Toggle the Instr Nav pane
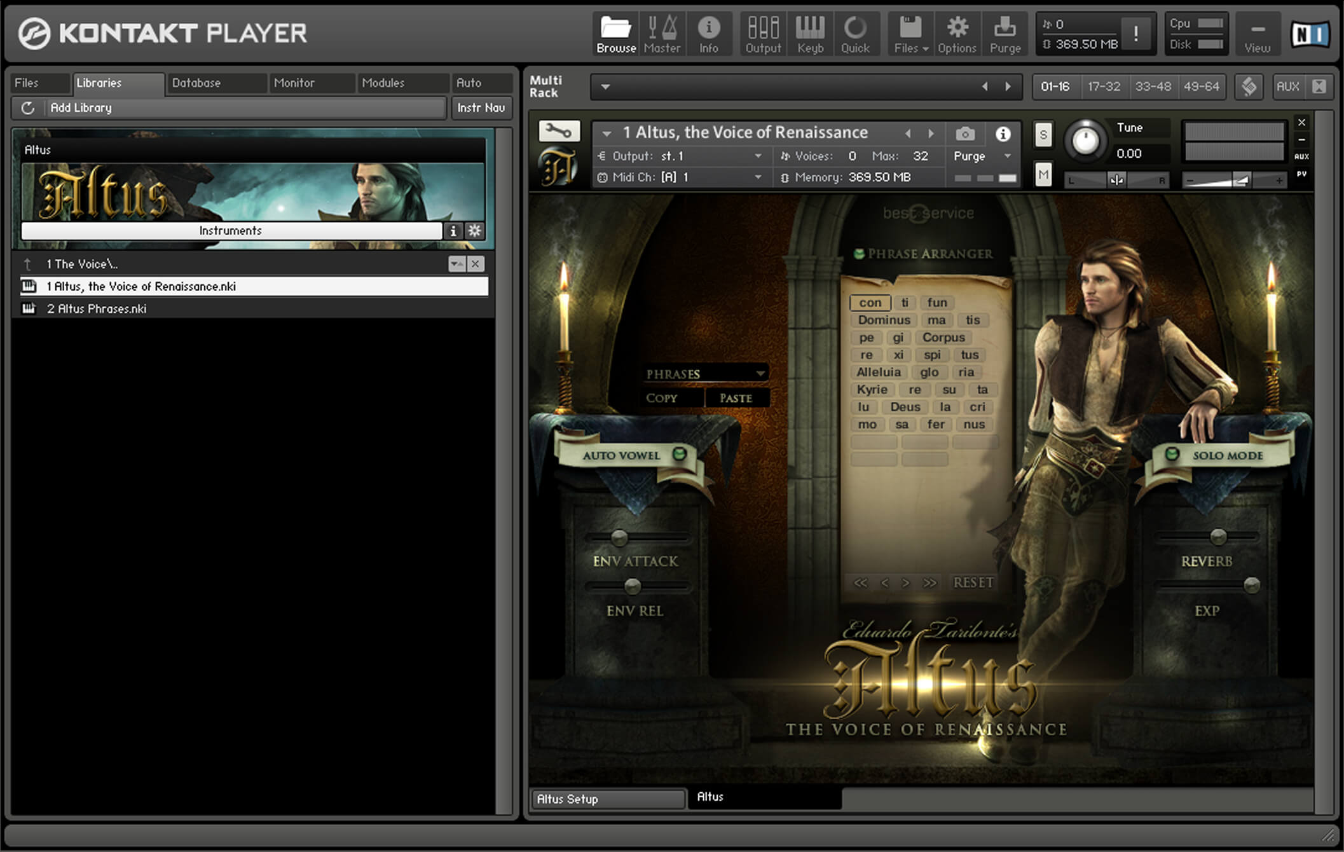This screenshot has height=852, width=1344. 481,108
